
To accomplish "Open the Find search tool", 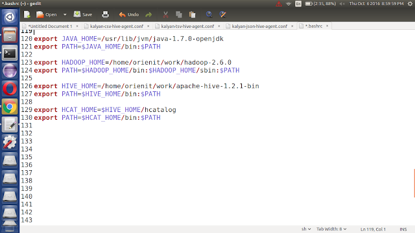I will [209, 14].
